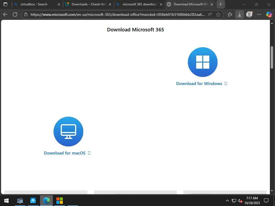Click the blue macOS monitor circle

(x=68, y=131)
